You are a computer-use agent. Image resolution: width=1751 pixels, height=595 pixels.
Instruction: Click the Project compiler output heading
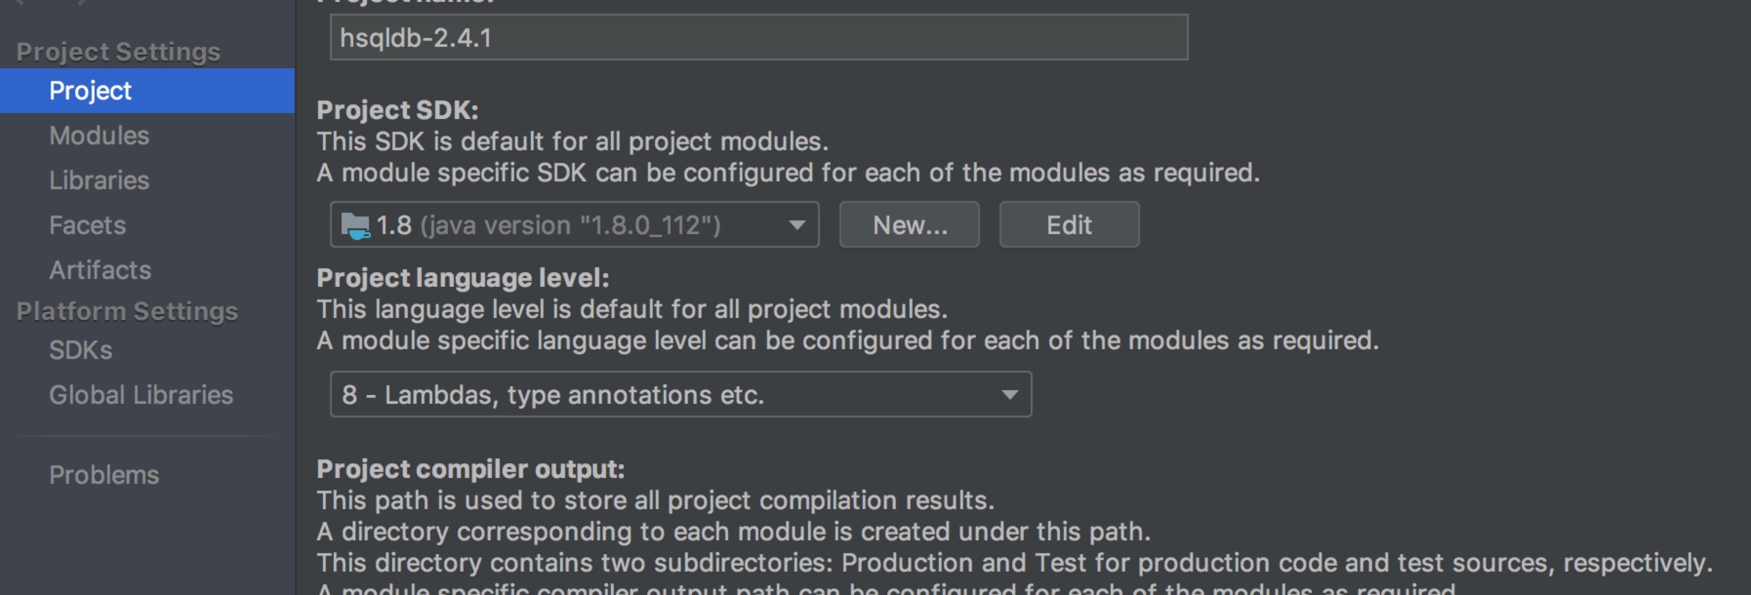[470, 469]
